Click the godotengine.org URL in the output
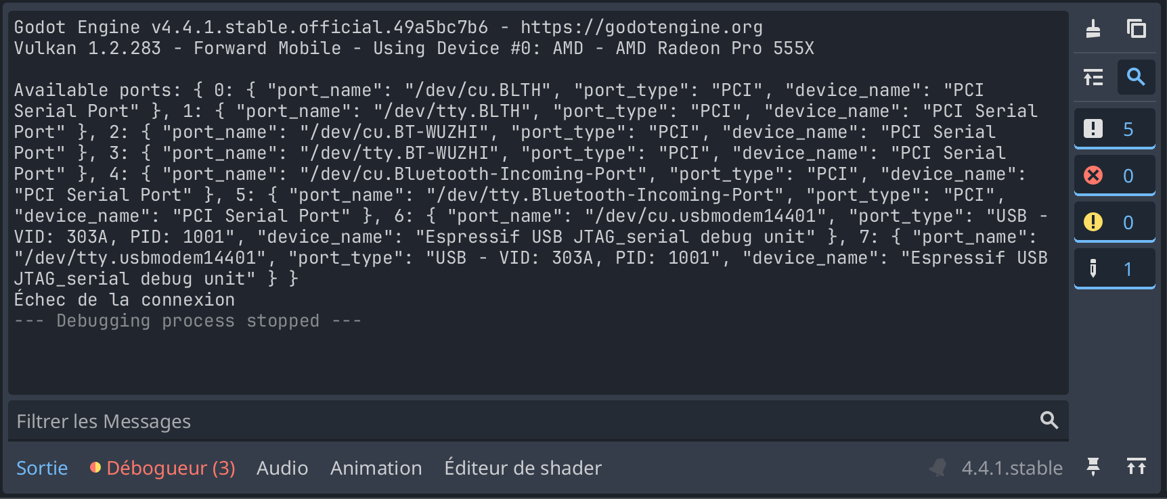Image resolution: width=1167 pixels, height=499 pixels. click(x=641, y=27)
